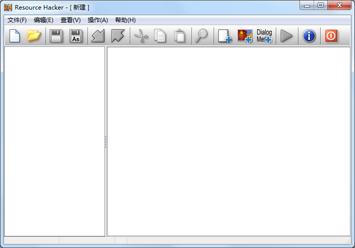Click inside the right editor pane
This screenshot has width=355, height=248.
pos(229,141)
